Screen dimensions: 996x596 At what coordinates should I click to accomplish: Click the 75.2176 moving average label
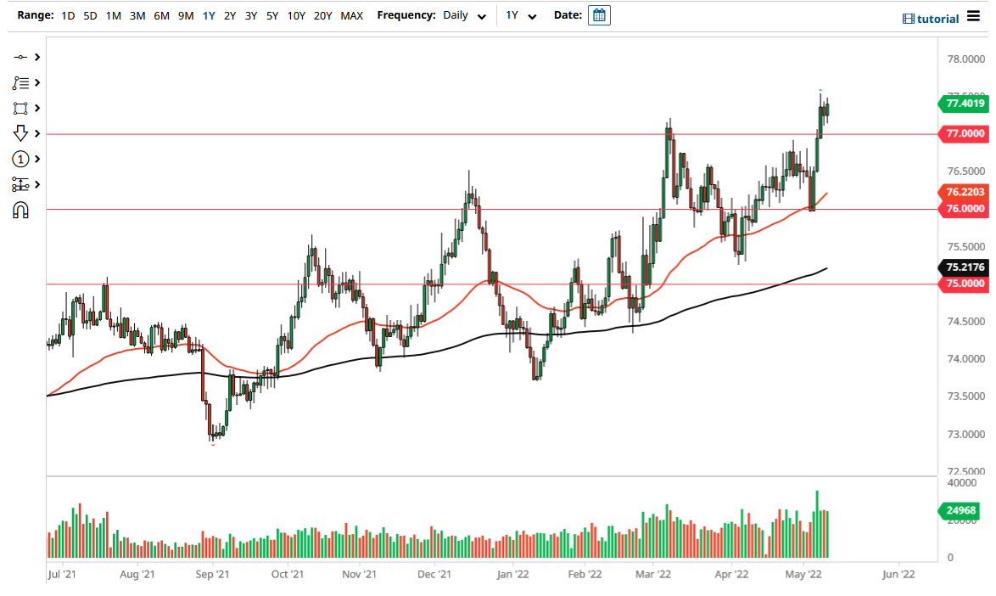(964, 267)
